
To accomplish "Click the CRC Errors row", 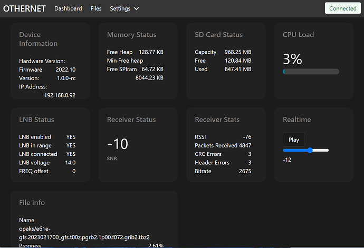I will [223, 154].
